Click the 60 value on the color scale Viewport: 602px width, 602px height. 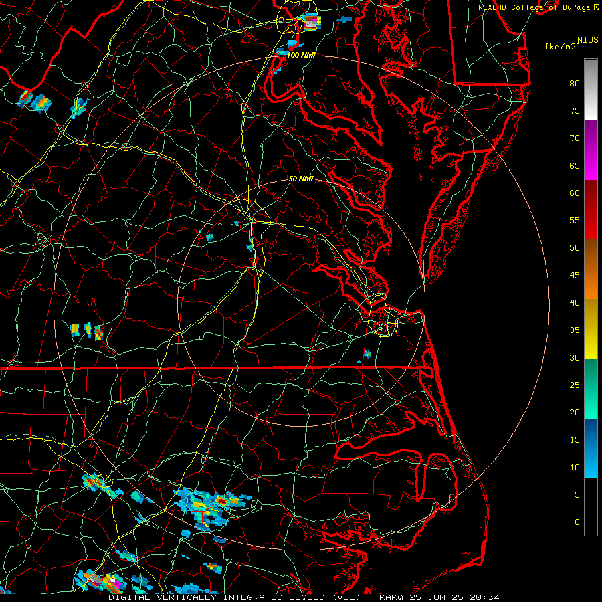click(x=575, y=193)
